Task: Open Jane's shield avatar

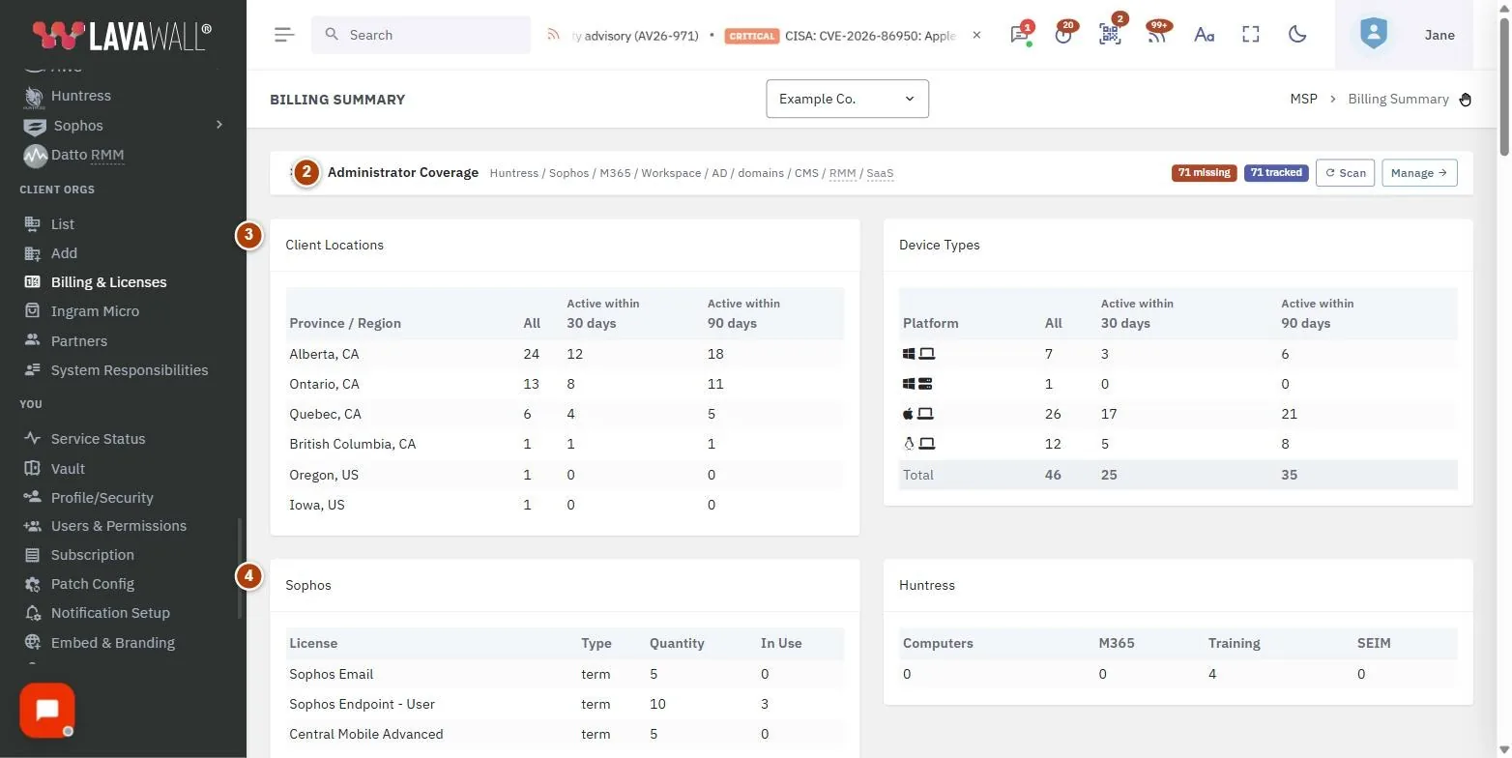Action: pos(1373,35)
